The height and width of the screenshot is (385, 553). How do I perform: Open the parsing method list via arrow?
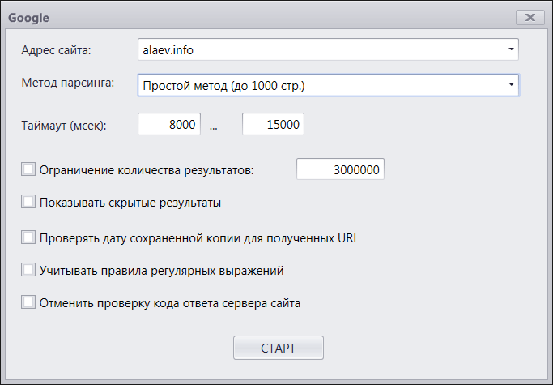tap(511, 85)
